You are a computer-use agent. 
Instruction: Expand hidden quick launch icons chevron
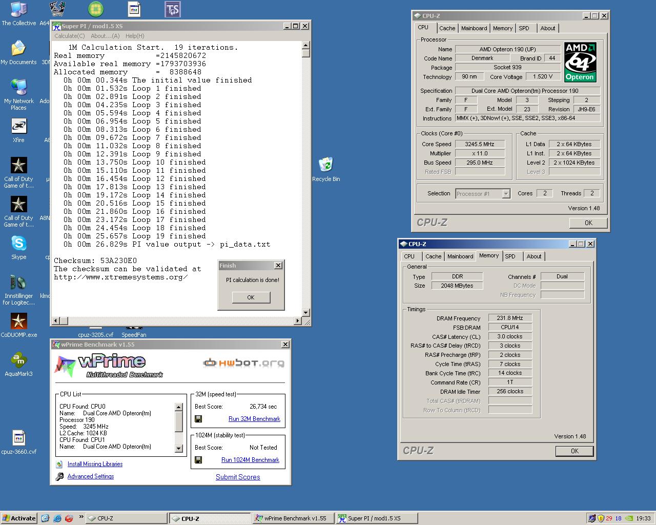point(81,517)
